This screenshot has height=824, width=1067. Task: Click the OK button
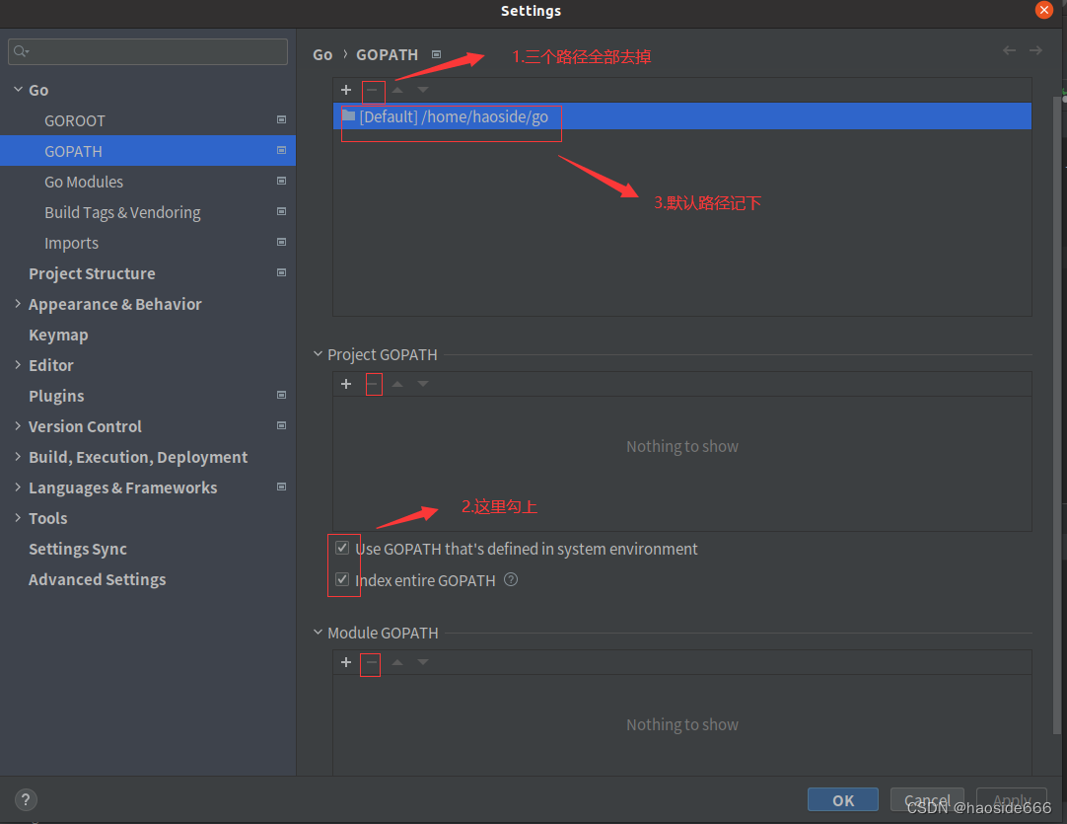click(x=842, y=799)
